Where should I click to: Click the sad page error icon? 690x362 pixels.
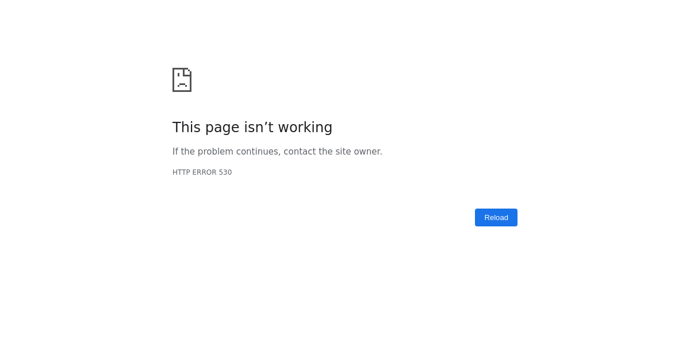pyautogui.click(x=182, y=80)
